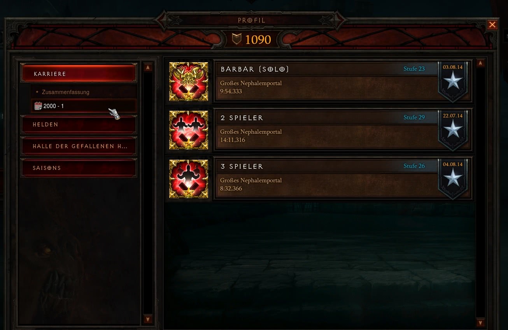Close the Profil window
Viewport: 508px width, 330px height.
[x=492, y=25]
